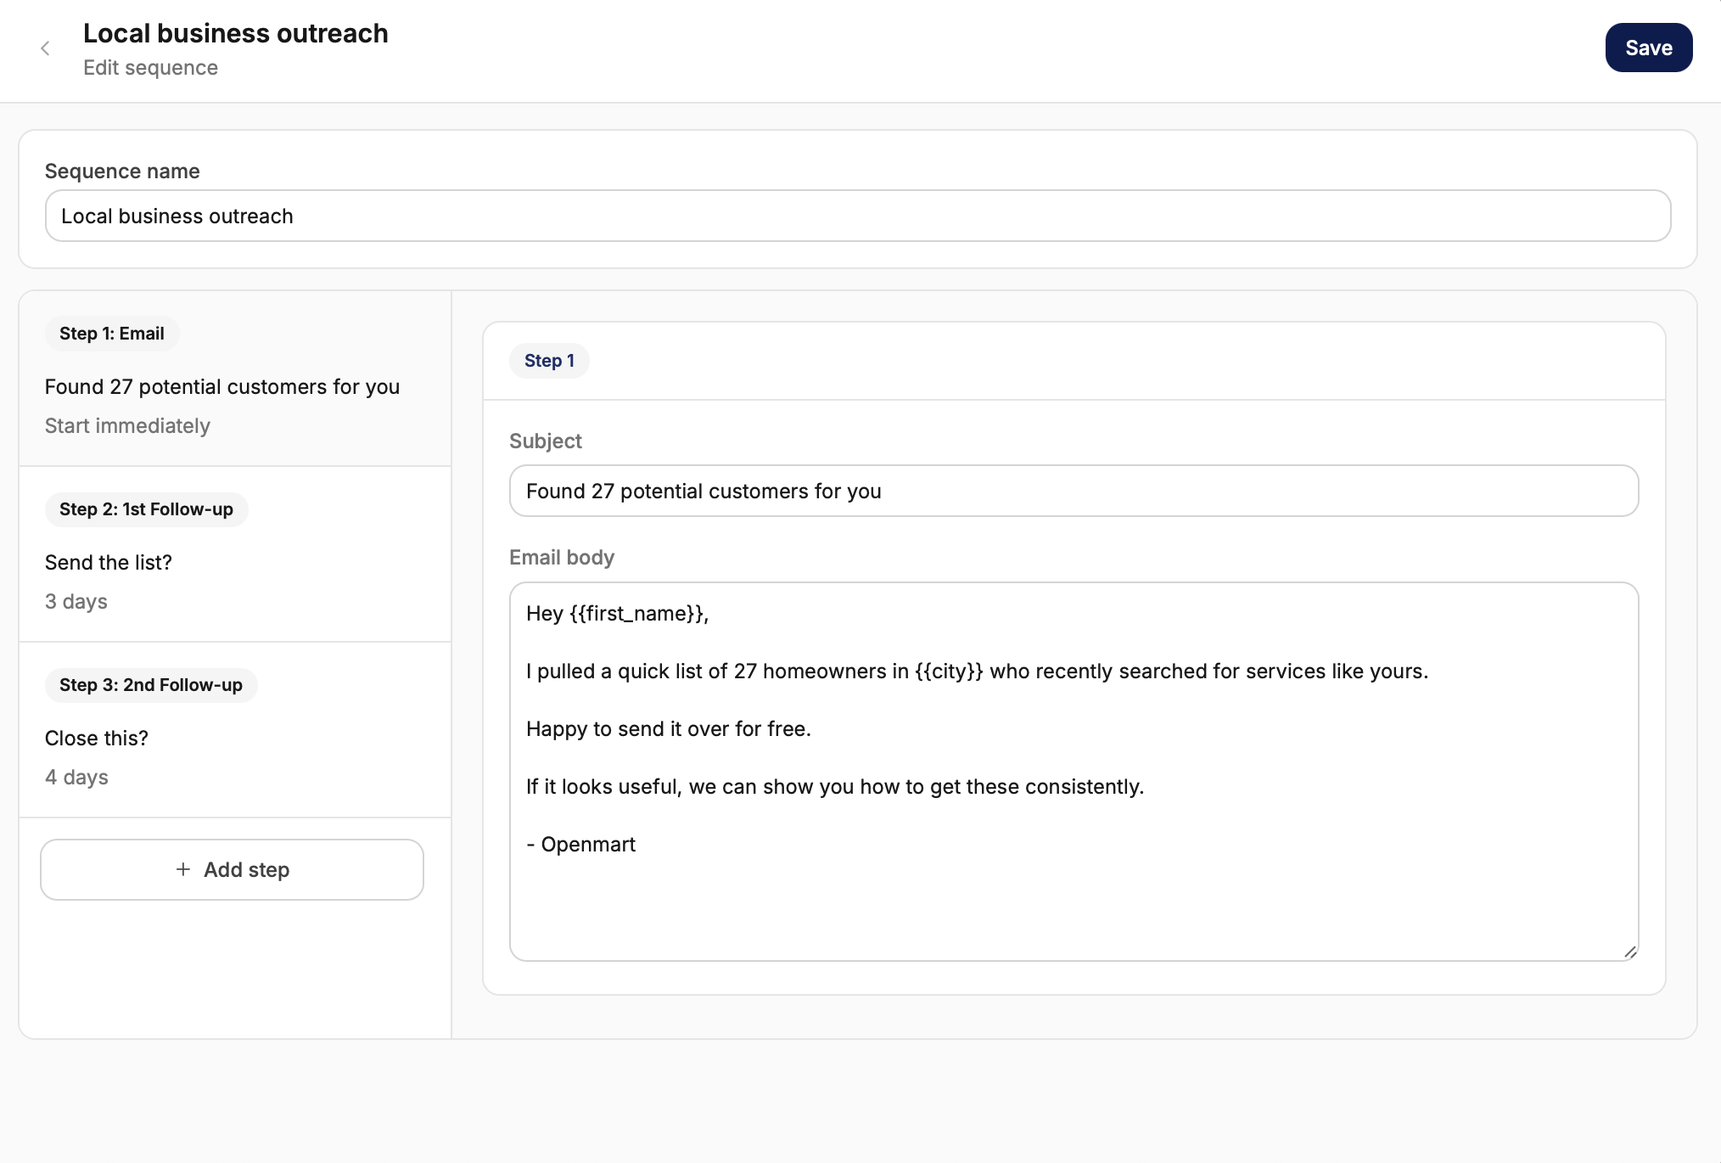
Task: Click the '- Openmart' signature line
Action: pyautogui.click(x=581, y=845)
